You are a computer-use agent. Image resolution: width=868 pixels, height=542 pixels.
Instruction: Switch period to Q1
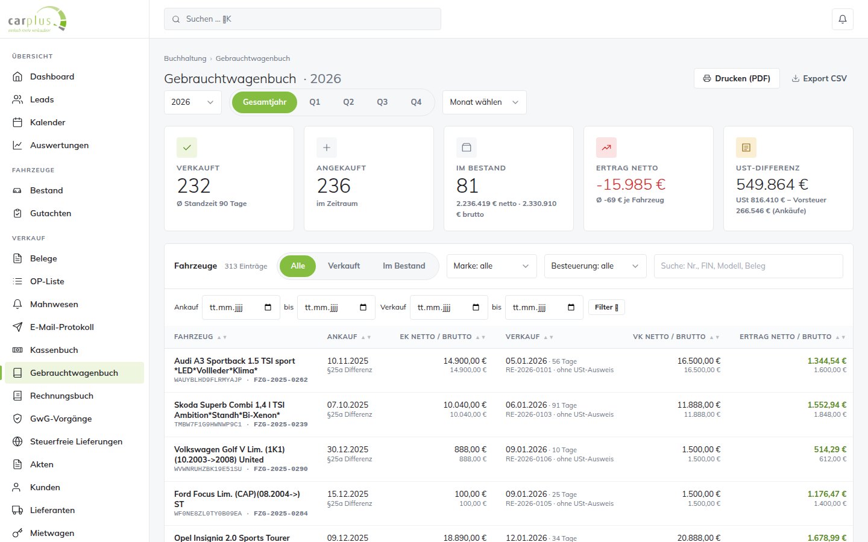pyautogui.click(x=315, y=102)
